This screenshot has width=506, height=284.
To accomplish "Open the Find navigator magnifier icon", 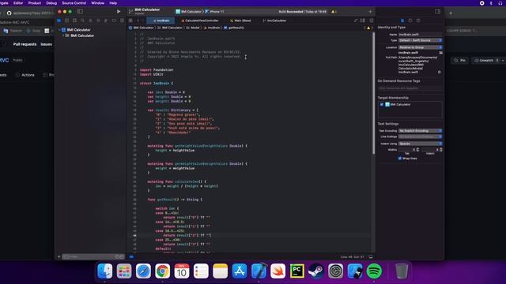I will pyautogui.click(x=82, y=21).
